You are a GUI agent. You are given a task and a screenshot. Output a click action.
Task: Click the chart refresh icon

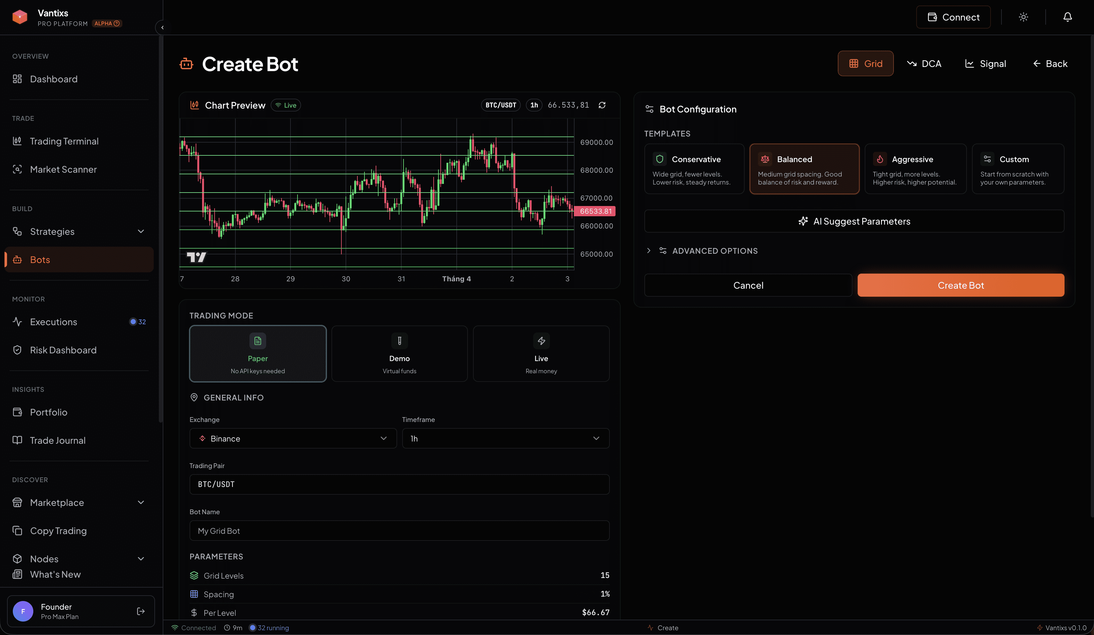pyautogui.click(x=602, y=105)
